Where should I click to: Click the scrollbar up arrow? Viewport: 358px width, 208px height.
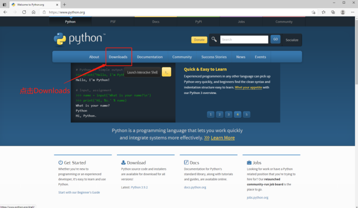[x=356, y=19]
